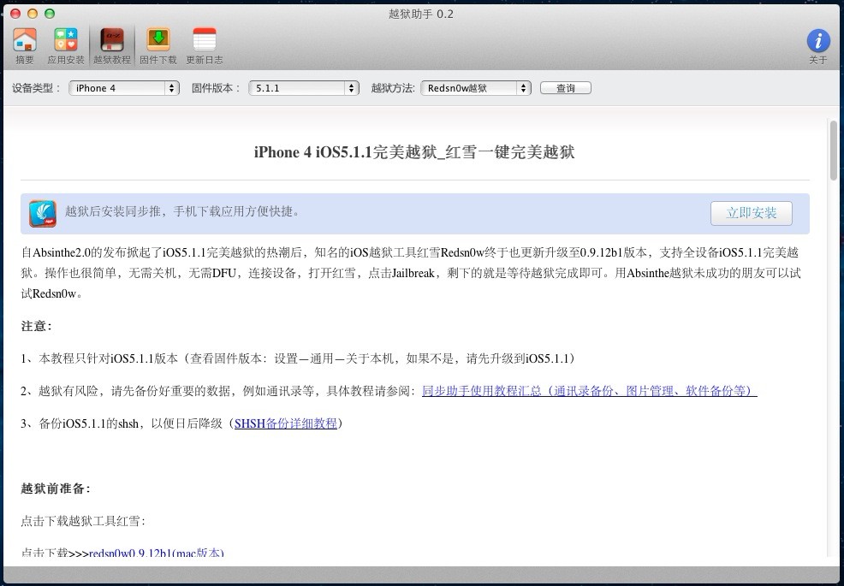Click the vertical scrollbar thumb
The height and width of the screenshot is (586, 844).
[x=833, y=150]
